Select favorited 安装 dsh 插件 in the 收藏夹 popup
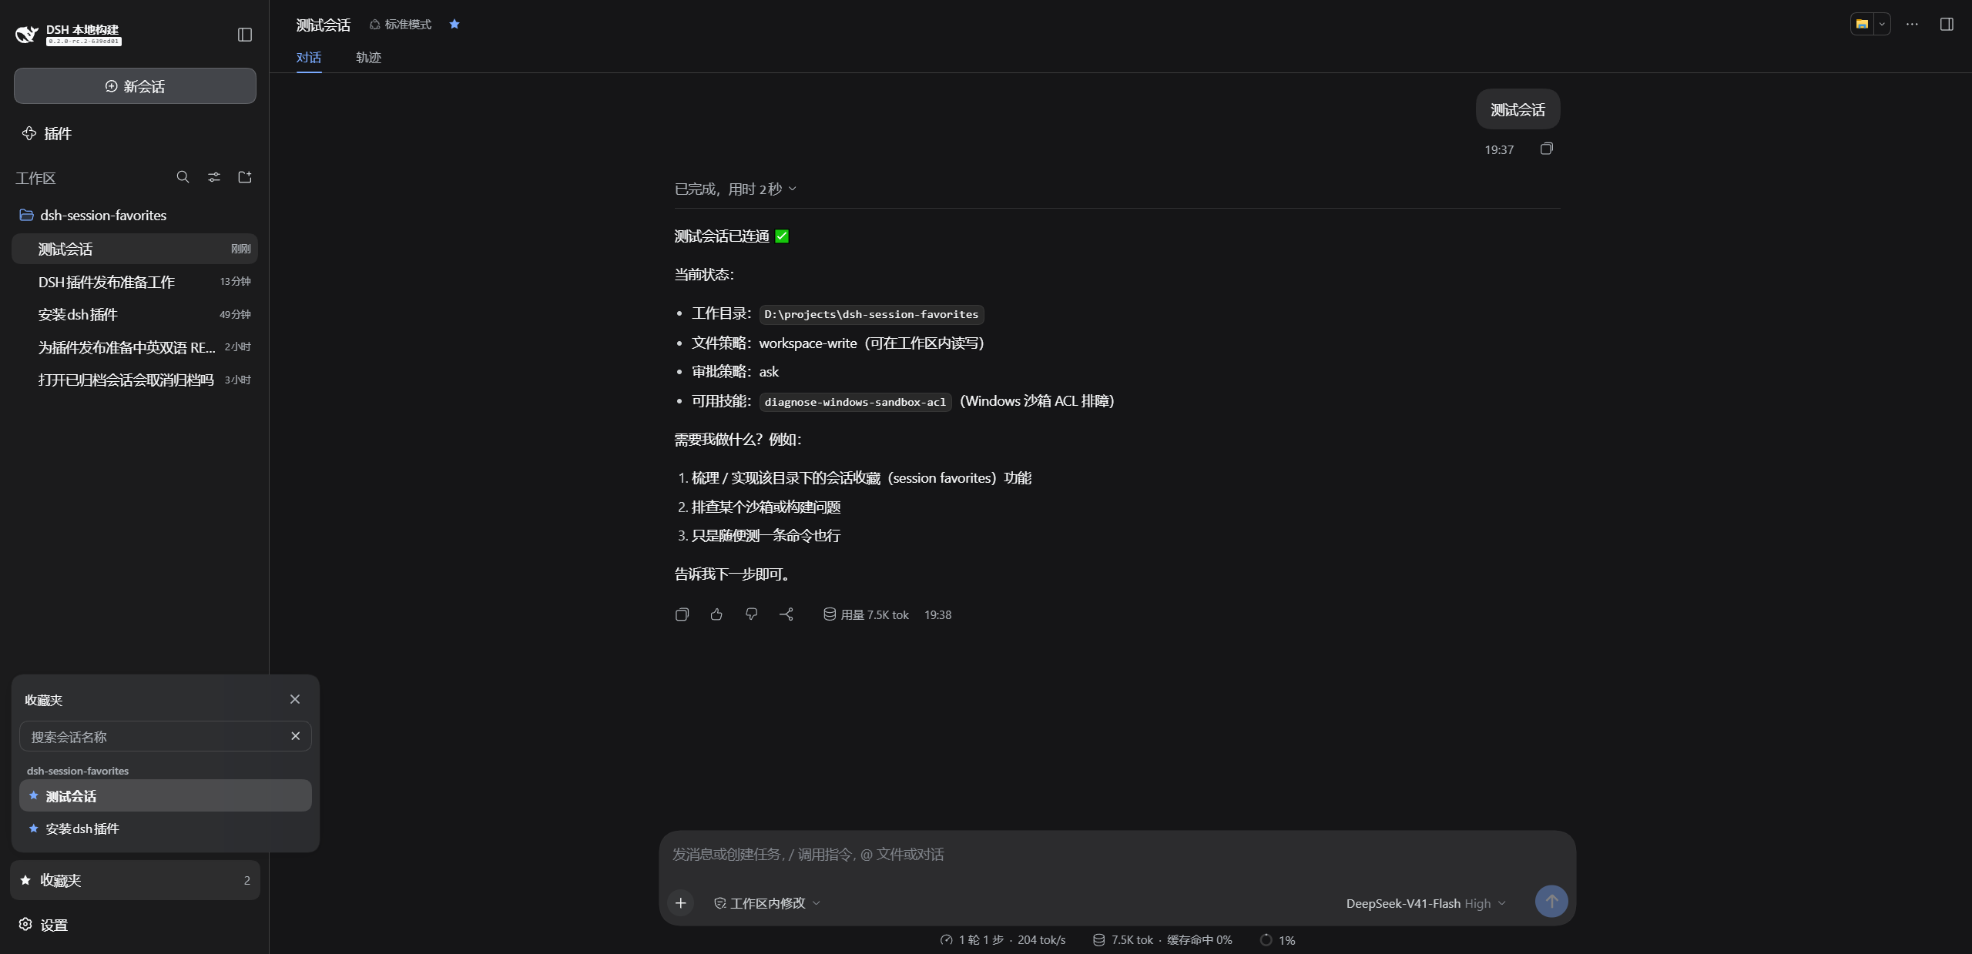Screen dimensions: 1972x954 pyautogui.click(x=166, y=828)
